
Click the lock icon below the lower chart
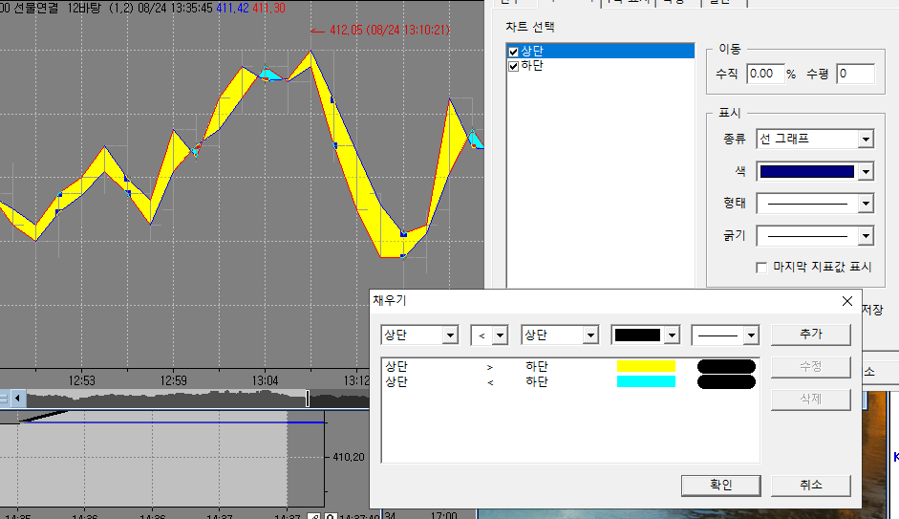click(x=330, y=517)
